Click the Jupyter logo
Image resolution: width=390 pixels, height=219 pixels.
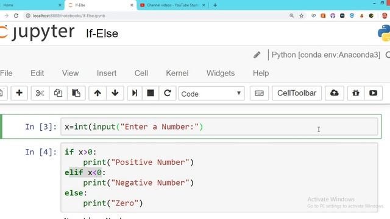tap(37, 32)
